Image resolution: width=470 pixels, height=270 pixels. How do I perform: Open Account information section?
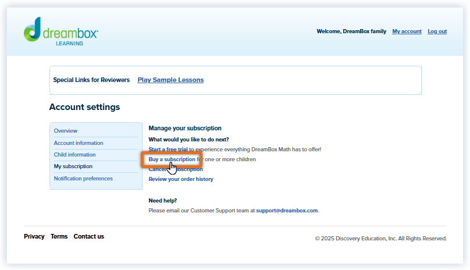click(x=79, y=143)
